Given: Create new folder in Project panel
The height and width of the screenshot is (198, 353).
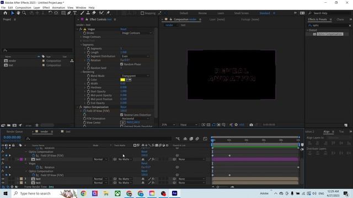Looking at the screenshot, I should point(9,125).
